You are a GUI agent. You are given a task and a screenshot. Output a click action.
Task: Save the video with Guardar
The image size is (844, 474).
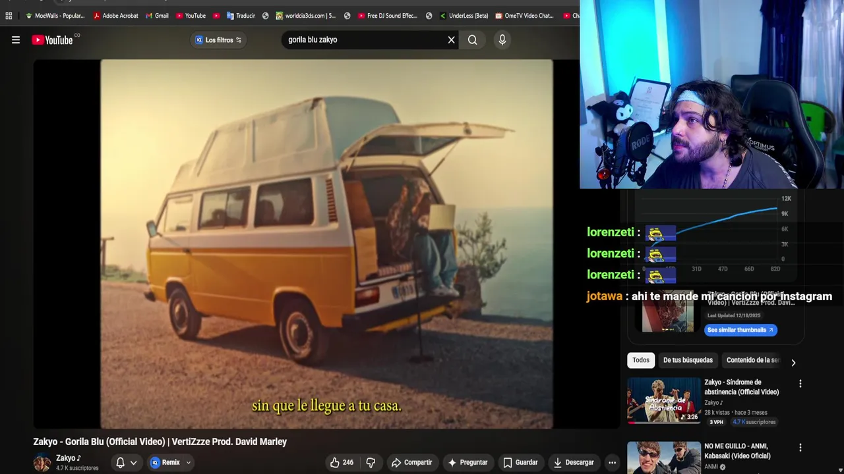pyautogui.click(x=520, y=463)
